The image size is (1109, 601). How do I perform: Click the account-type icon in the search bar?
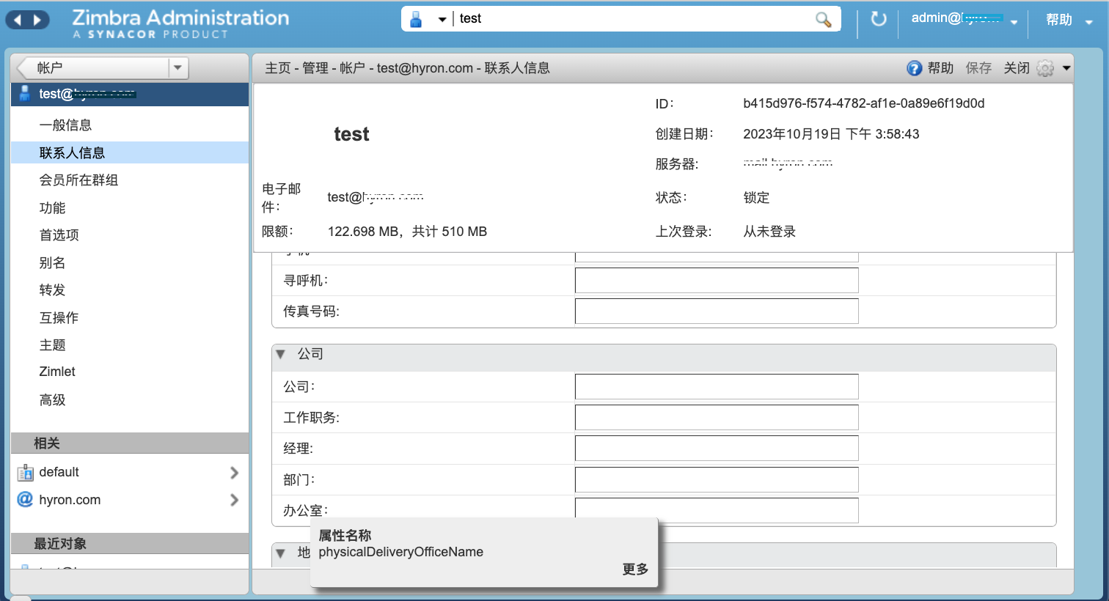[x=416, y=19]
